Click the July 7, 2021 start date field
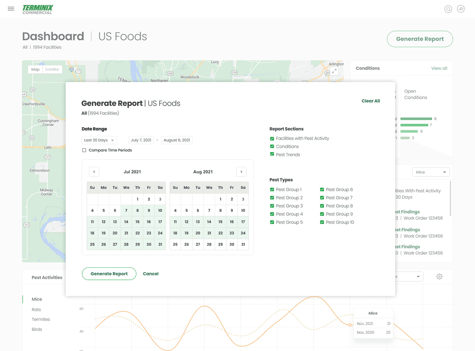 (141, 140)
